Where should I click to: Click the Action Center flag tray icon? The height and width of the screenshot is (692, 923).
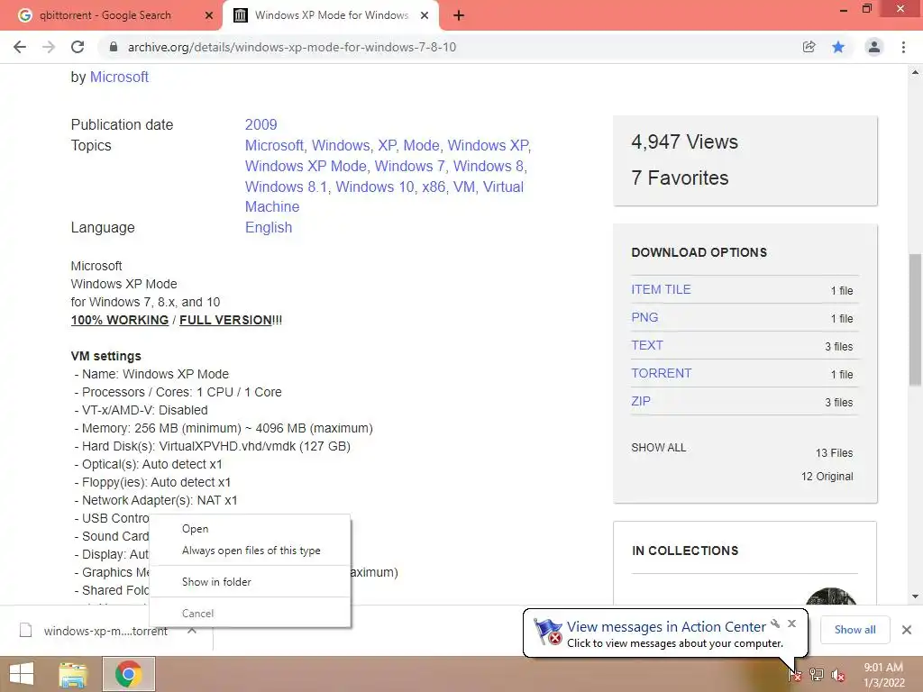point(795,675)
